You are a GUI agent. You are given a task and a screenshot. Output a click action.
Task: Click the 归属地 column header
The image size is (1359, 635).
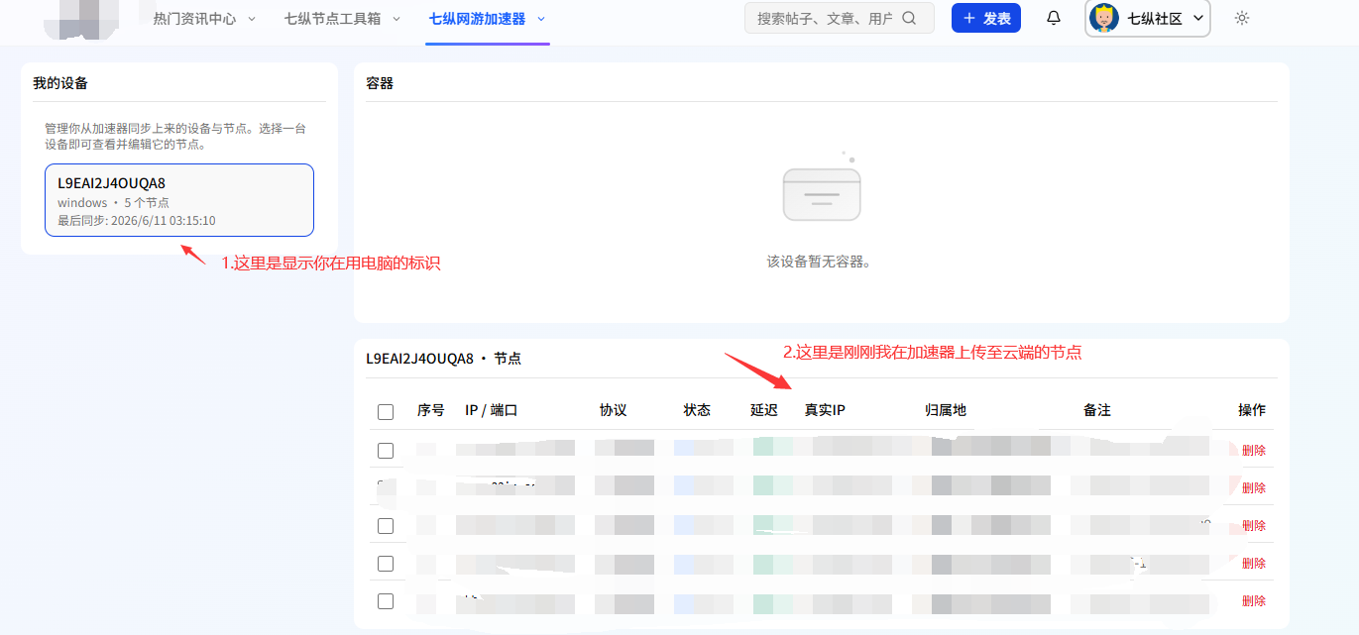946,410
